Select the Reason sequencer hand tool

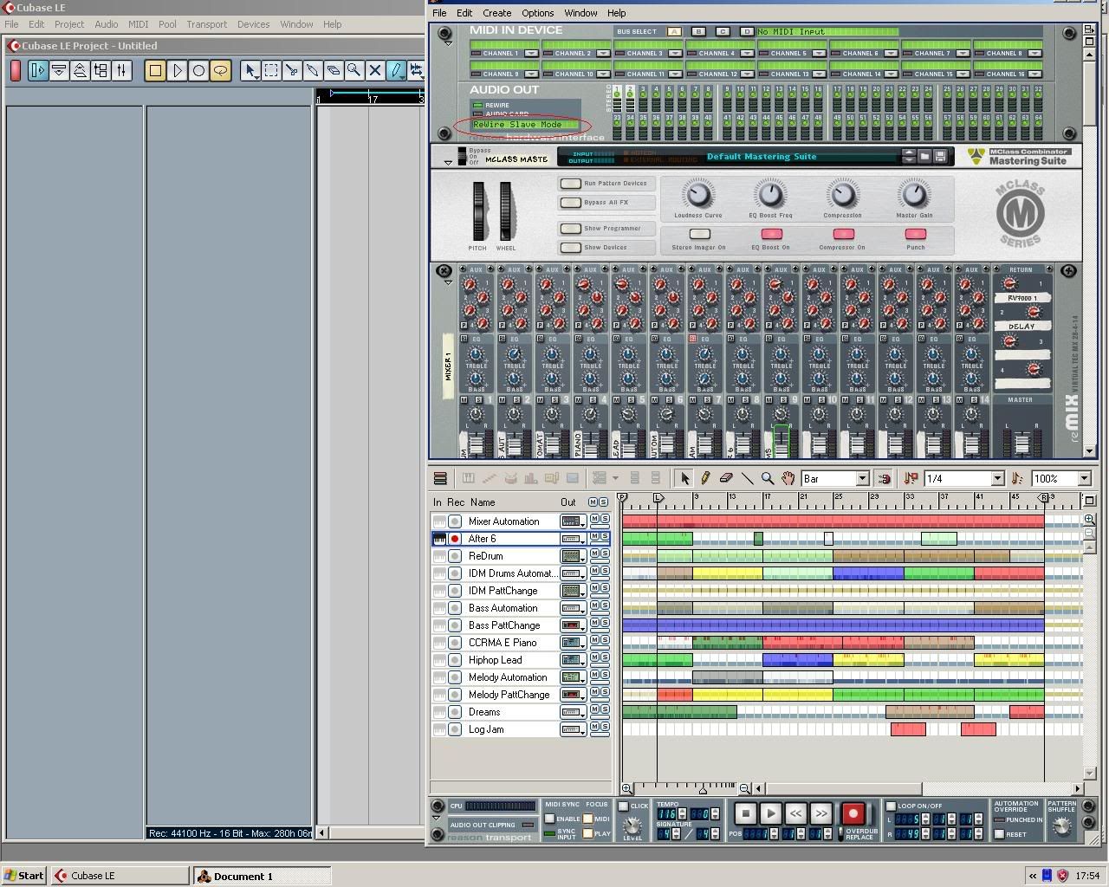coord(788,478)
